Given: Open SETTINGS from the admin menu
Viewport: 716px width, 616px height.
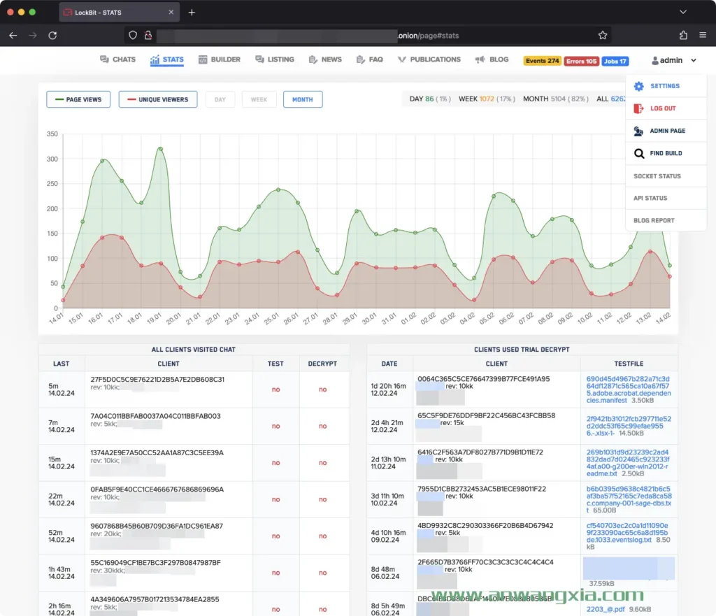Looking at the screenshot, I should point(665,86).
